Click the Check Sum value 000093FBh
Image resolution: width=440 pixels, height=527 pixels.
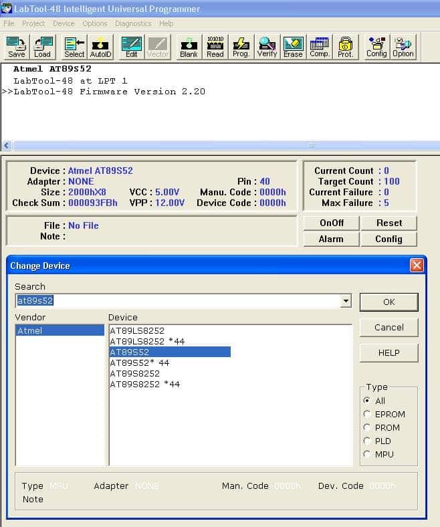pos(93,203)
